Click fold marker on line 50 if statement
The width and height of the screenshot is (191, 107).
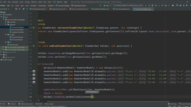(37, 64)
